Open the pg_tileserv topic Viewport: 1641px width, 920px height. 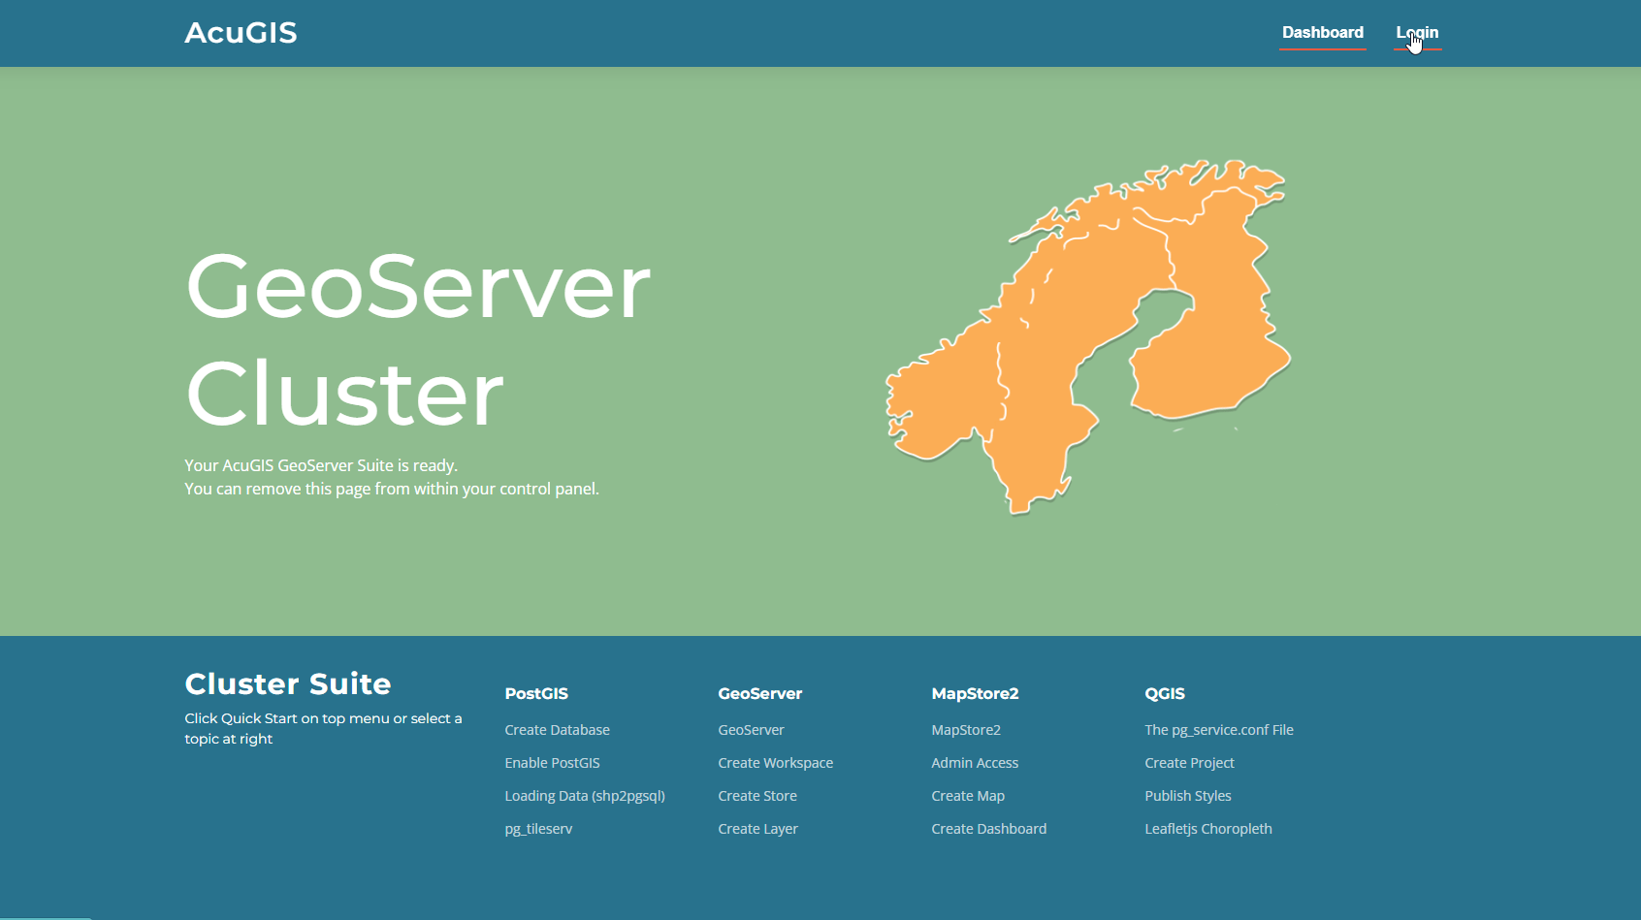538,829
